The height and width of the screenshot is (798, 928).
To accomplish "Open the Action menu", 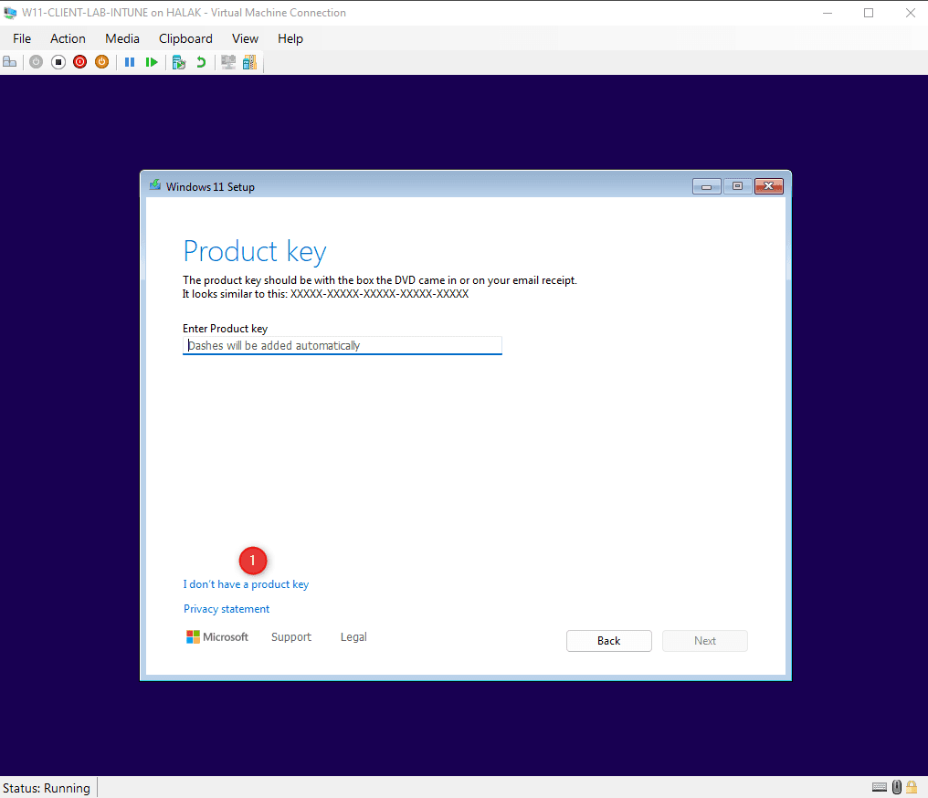I will click(68, 38).
